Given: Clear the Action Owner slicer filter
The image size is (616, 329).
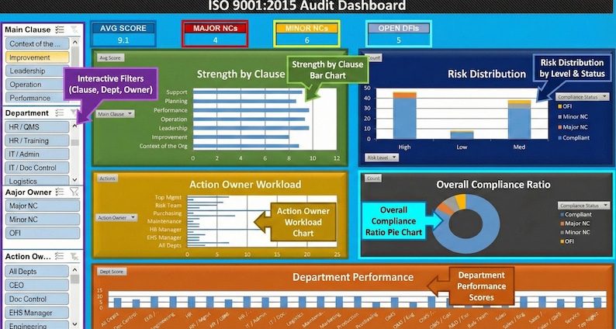Looking at the screenshot, I should click(74, 256).
